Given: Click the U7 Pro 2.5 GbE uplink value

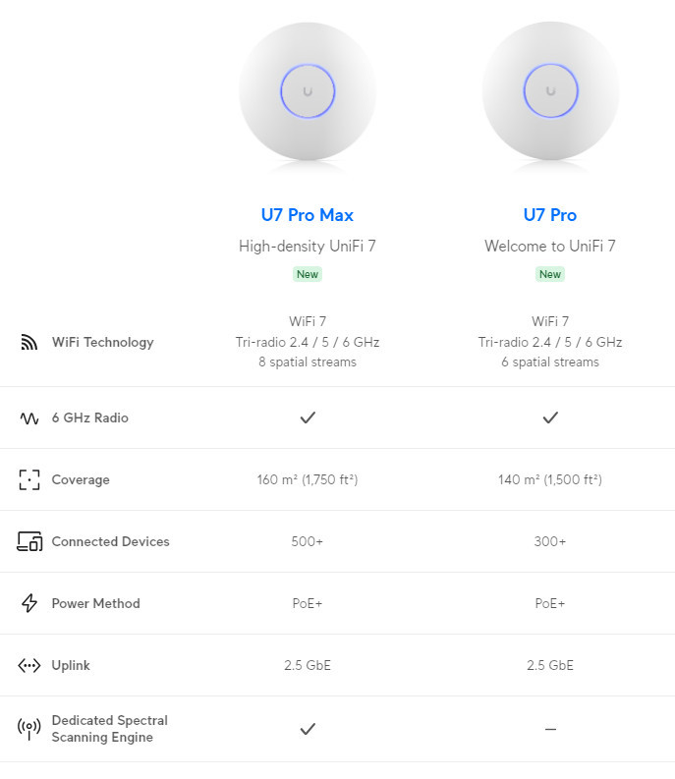Looking at the screenshot, I should [x=550, y=666].
